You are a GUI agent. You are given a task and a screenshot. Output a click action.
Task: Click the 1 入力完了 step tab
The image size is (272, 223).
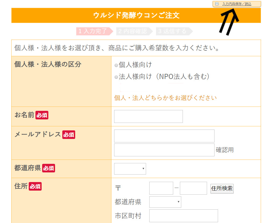[93, 31]
